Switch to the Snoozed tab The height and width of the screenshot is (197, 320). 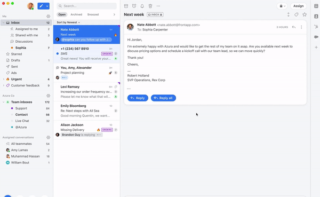click(93, 14)
